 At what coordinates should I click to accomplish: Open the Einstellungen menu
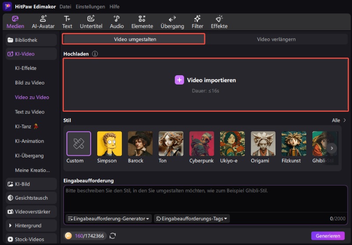90,7
